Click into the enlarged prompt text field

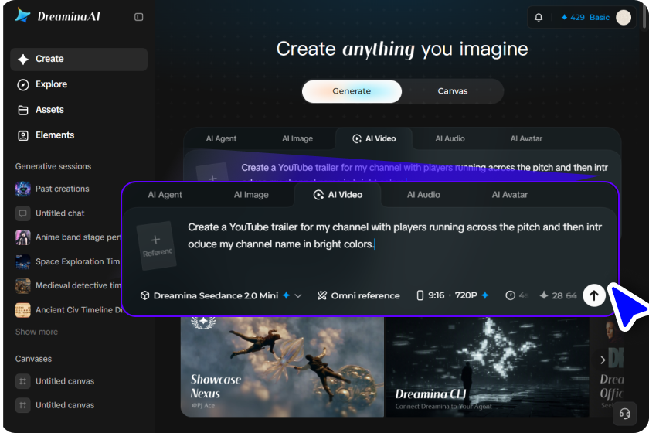pyautogui.click(x=395, y=236)
